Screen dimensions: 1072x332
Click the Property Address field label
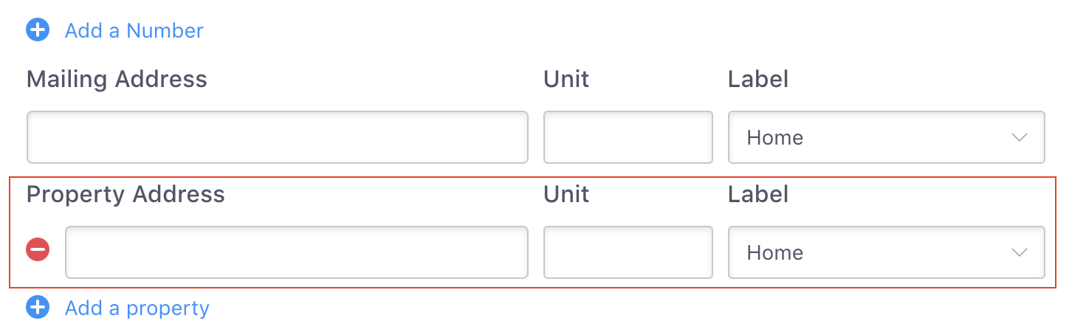pyautogui.click(x=126, y=195)
